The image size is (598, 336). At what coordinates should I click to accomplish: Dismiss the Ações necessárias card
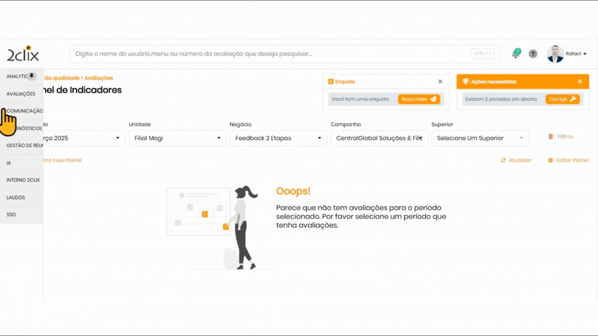pyautogui.click(x=580, y=81)
